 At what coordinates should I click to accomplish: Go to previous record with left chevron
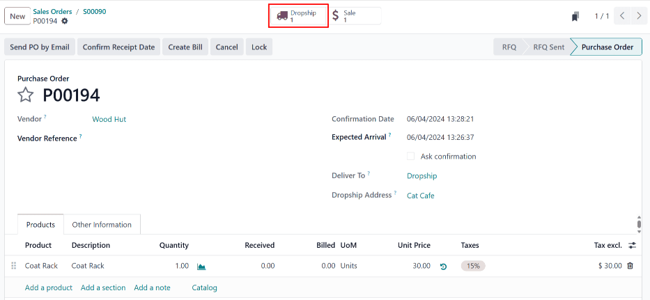[x=623, y=16]
